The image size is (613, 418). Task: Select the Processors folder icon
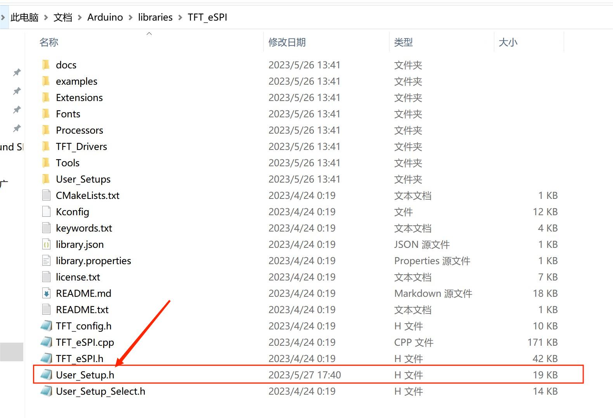[46, 130]
